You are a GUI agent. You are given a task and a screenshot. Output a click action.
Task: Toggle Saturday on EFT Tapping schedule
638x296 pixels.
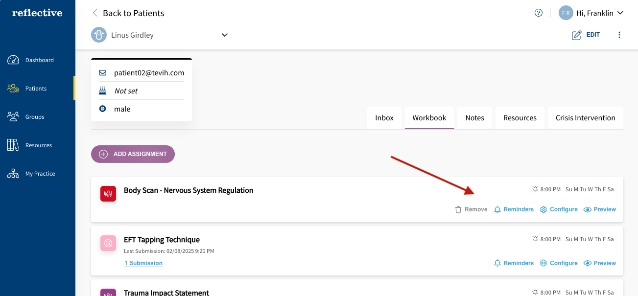612,239
